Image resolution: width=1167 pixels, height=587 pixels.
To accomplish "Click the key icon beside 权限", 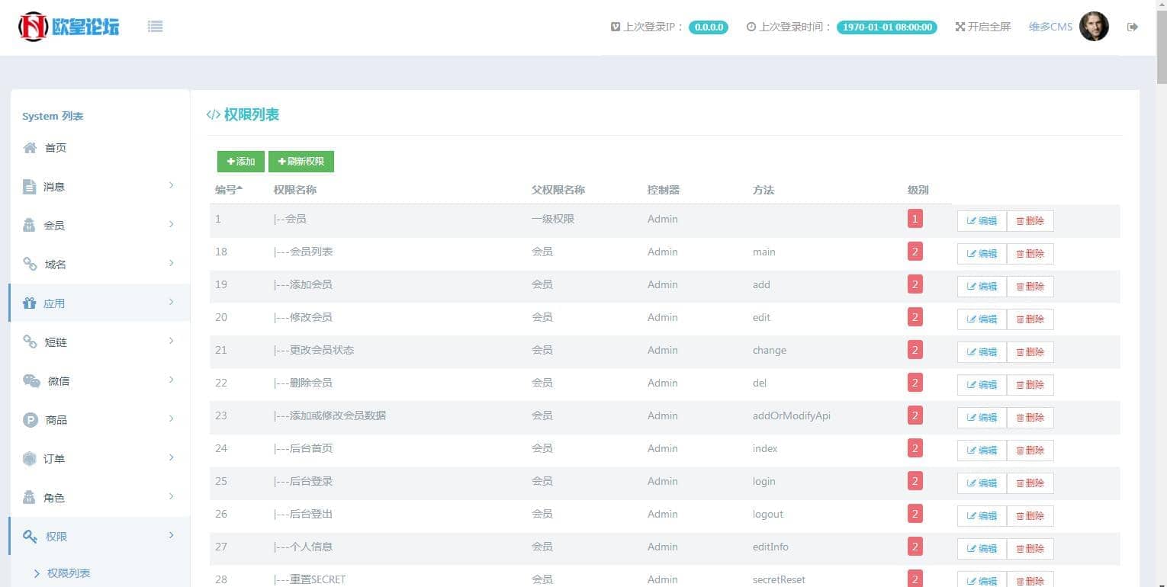I will point(31,537).
